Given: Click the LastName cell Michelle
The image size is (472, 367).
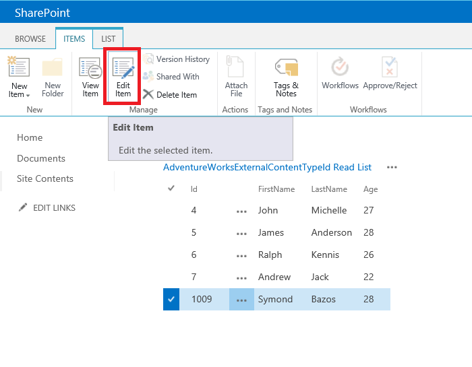Looking at the screenshot, I should (329, 210).
